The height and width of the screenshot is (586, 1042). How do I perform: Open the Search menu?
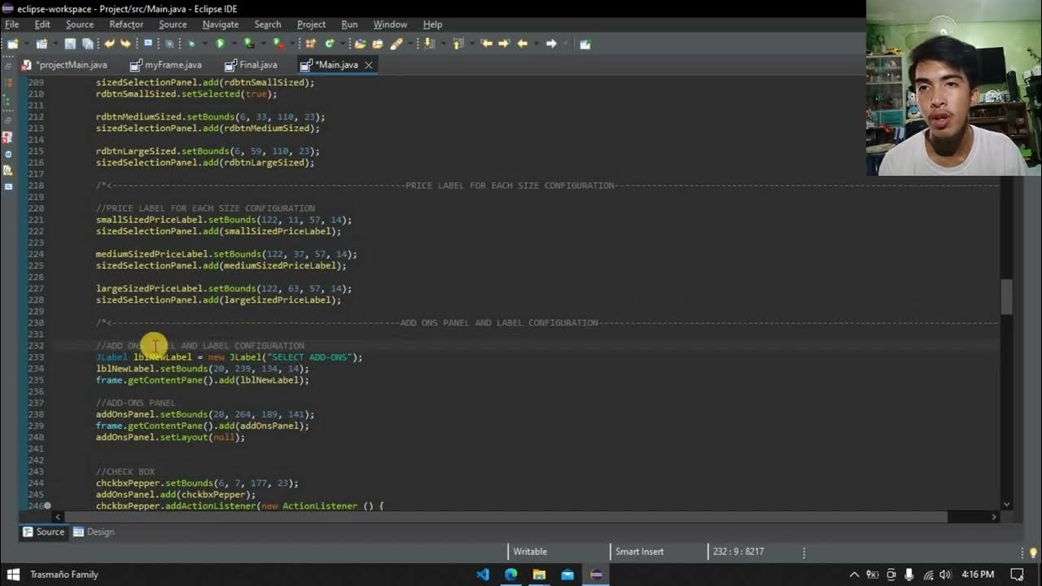click(268, 24)
